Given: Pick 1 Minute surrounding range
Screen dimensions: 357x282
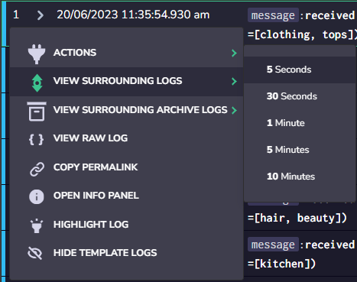Looking at the screenshot, I should click(300, 123).
